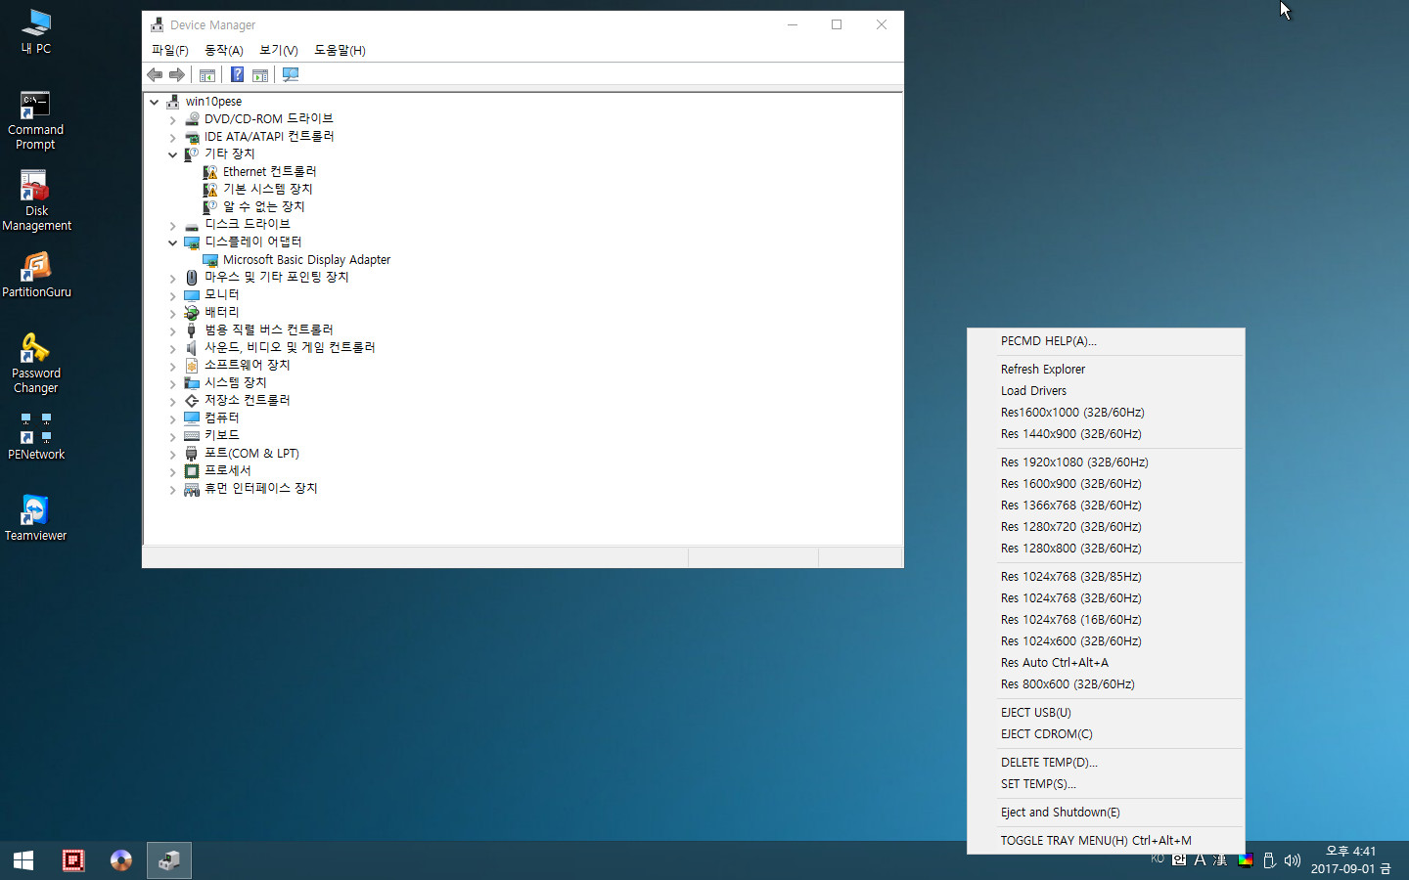The height and width of the screenshot is (880, 1409).
Task: Expand the DVD/CD-ROM 드라이브 node
Action: coord(173,119)
